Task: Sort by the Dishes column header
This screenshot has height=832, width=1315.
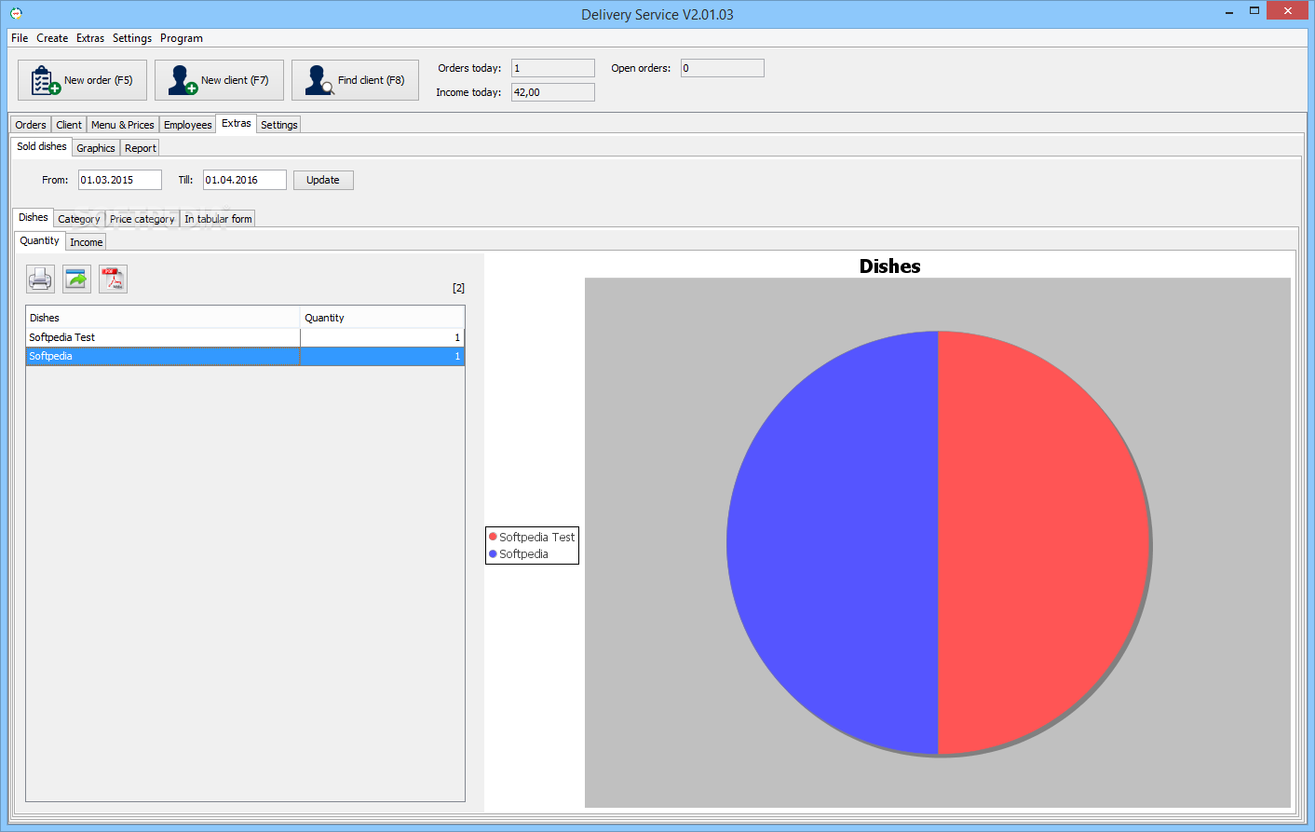Action: pos(163,318)
